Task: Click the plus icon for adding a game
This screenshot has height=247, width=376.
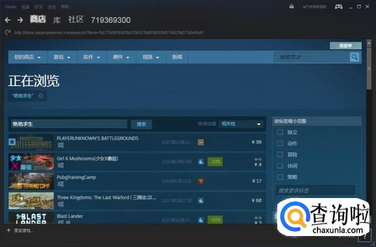Action: [x=9, y=230]
